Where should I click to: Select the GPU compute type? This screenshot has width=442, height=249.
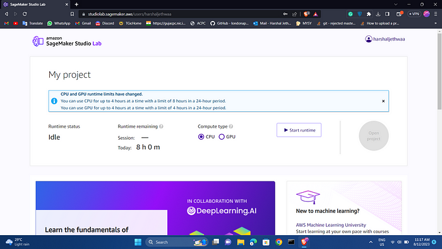point(222,137)
